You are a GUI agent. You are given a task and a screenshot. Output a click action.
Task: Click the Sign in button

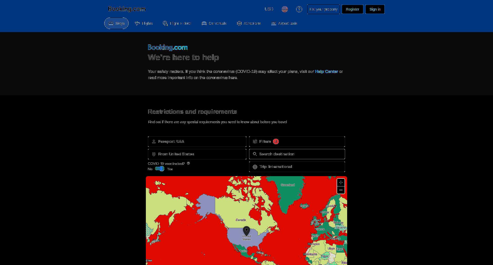pos(375,9)
